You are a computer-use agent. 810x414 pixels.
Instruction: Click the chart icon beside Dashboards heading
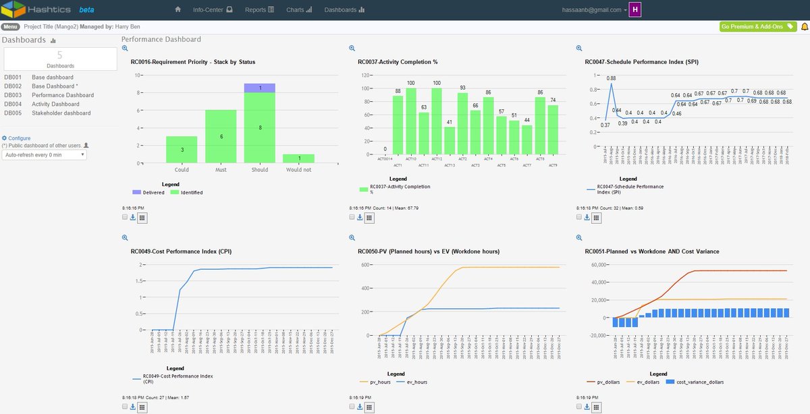[x=53, y=40]
